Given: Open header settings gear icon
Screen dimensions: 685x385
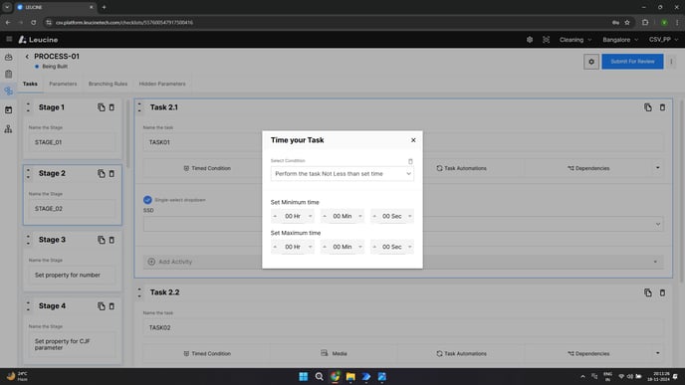Looking at the screenshot, I should [530, 40].
